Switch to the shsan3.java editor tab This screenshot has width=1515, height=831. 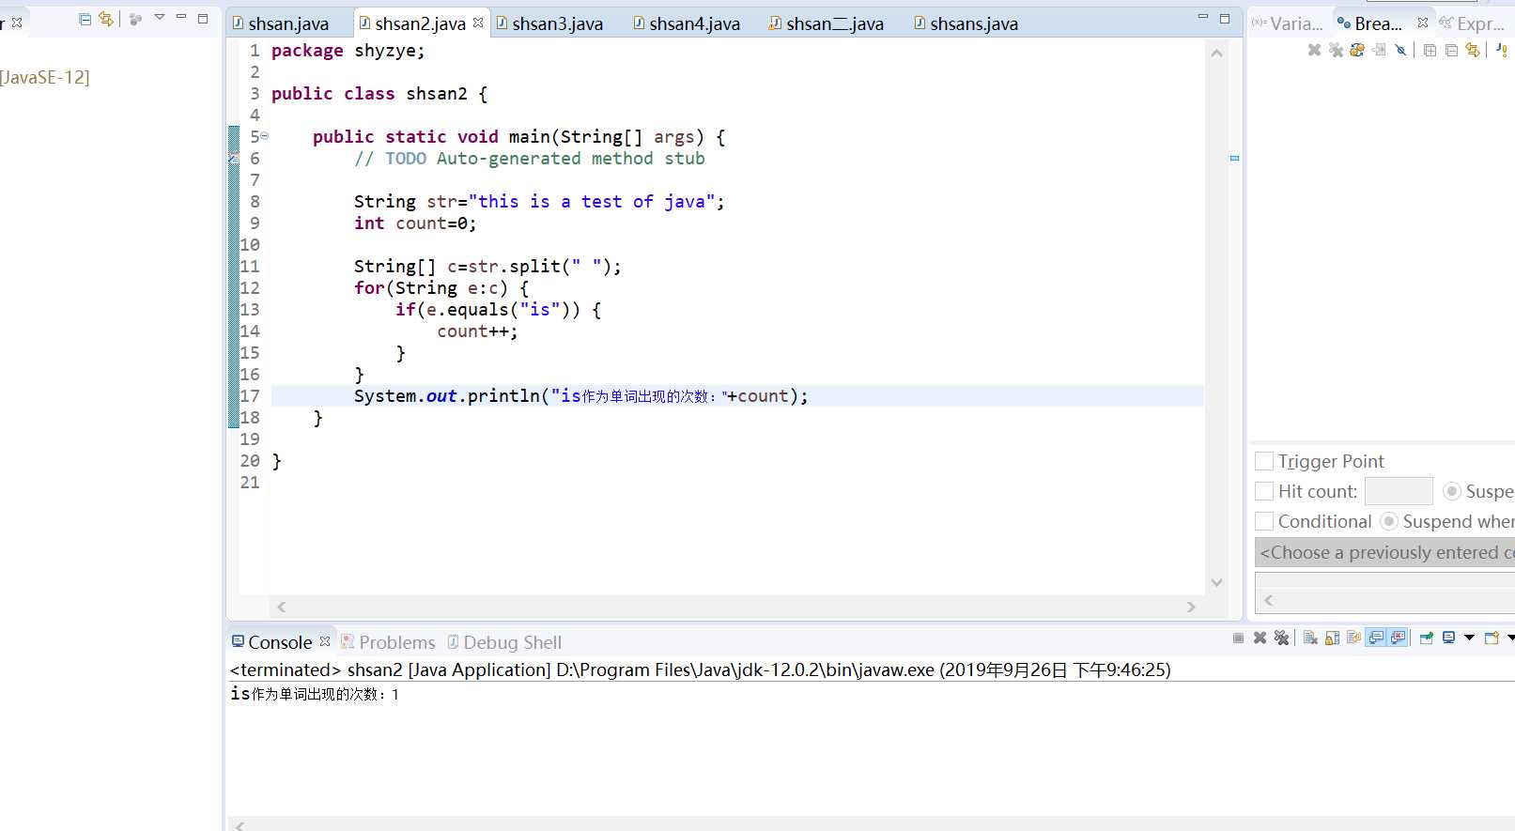(549, 23)
